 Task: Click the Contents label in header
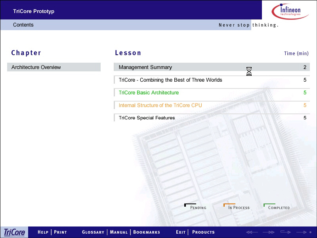(23, 25)
